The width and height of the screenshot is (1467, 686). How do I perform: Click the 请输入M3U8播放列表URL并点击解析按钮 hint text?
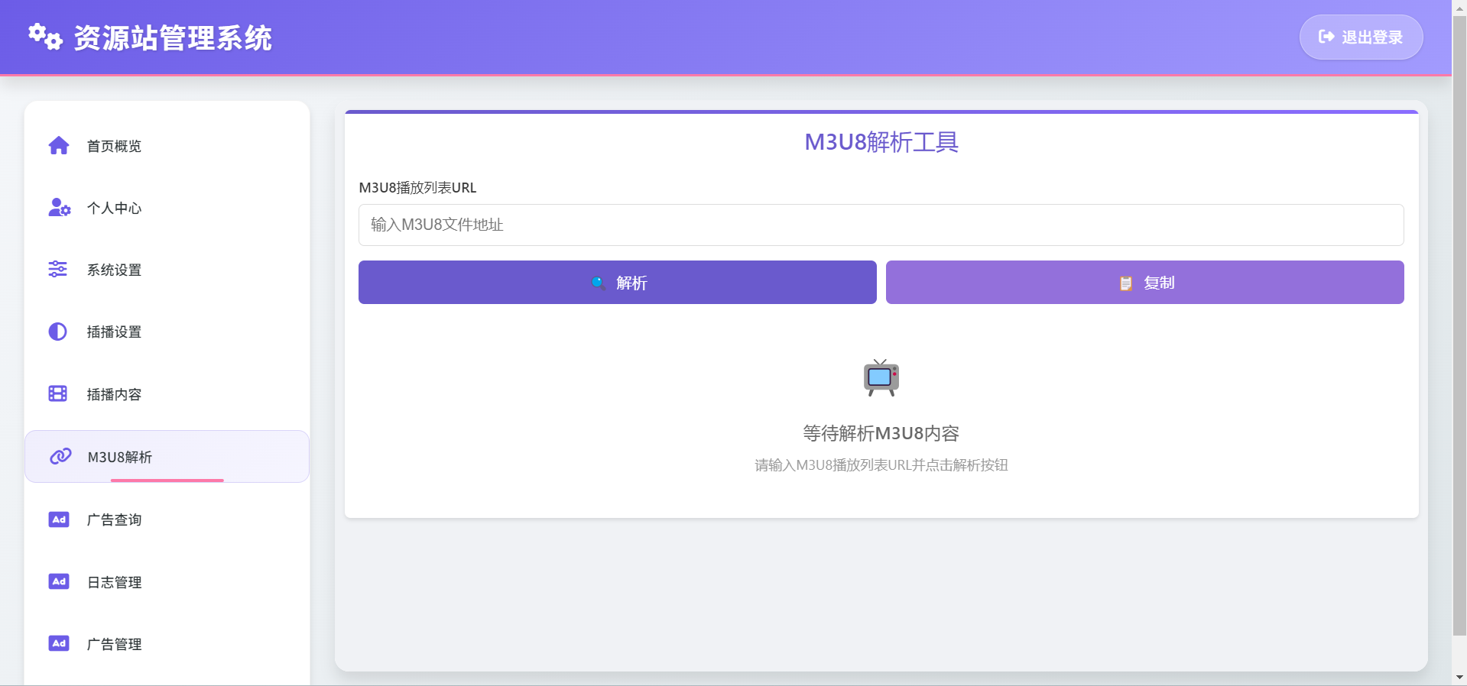881,465
